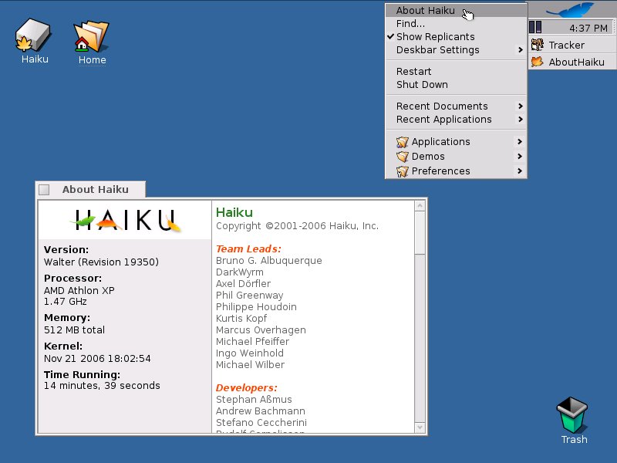The width and height of the screenshot is (617, 463).
Task: Click the Team Leads: heading
Action: tap(248, 248)
